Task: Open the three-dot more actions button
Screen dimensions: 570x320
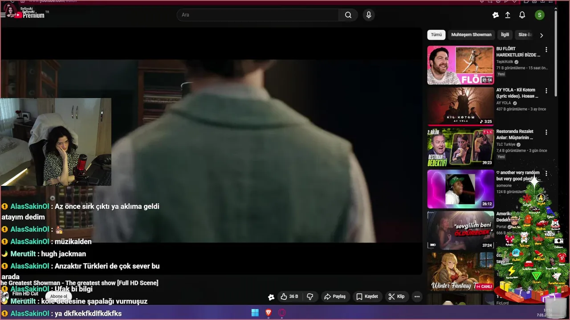Action: (x=417, y=296)
